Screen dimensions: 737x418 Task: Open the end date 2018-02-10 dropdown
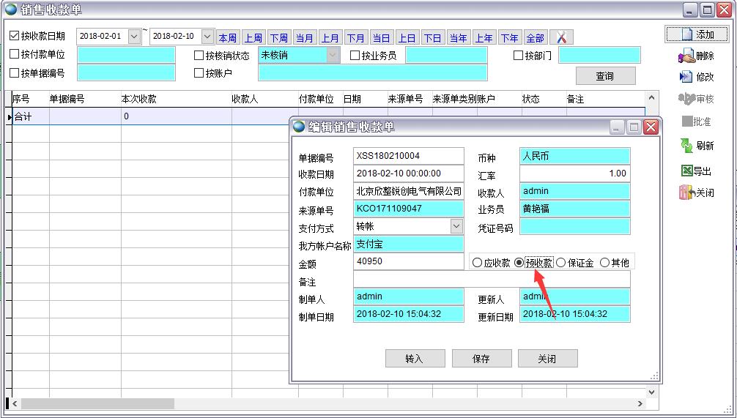point(207,37)
